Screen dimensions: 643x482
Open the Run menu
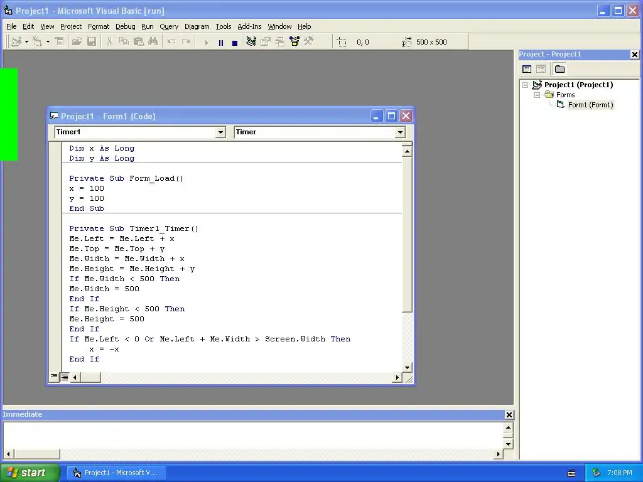click(147, 26)
